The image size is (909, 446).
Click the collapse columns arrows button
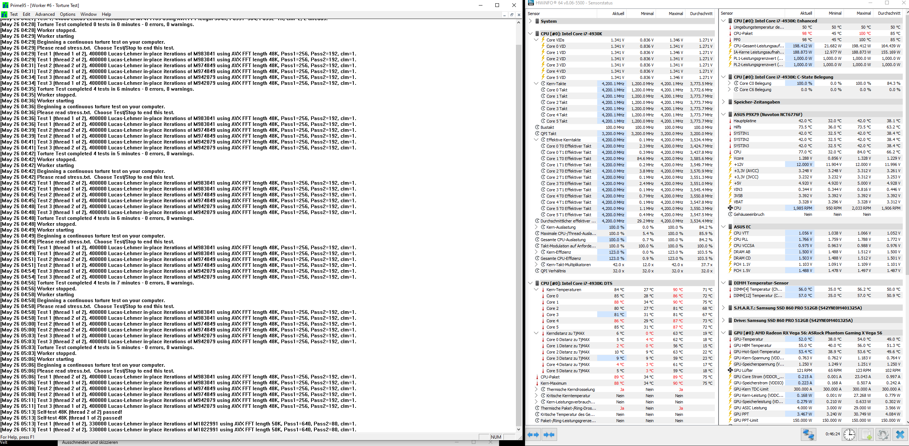point(549,435)
